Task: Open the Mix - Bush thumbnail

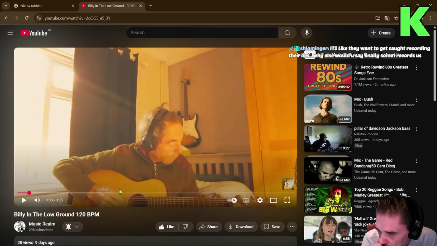Action: click(328, 109)
